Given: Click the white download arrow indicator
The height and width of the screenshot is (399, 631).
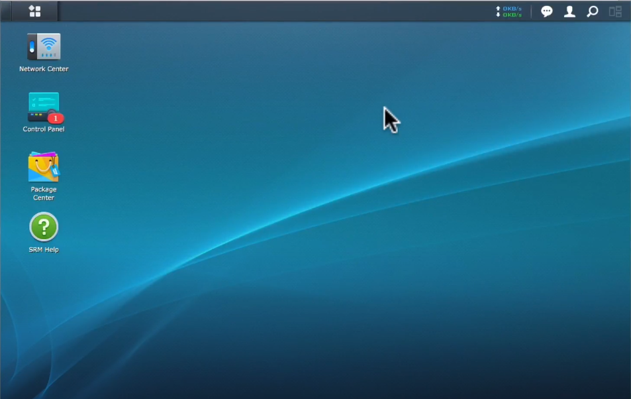Looking at the screenshot, I should (x=498, y=15).
